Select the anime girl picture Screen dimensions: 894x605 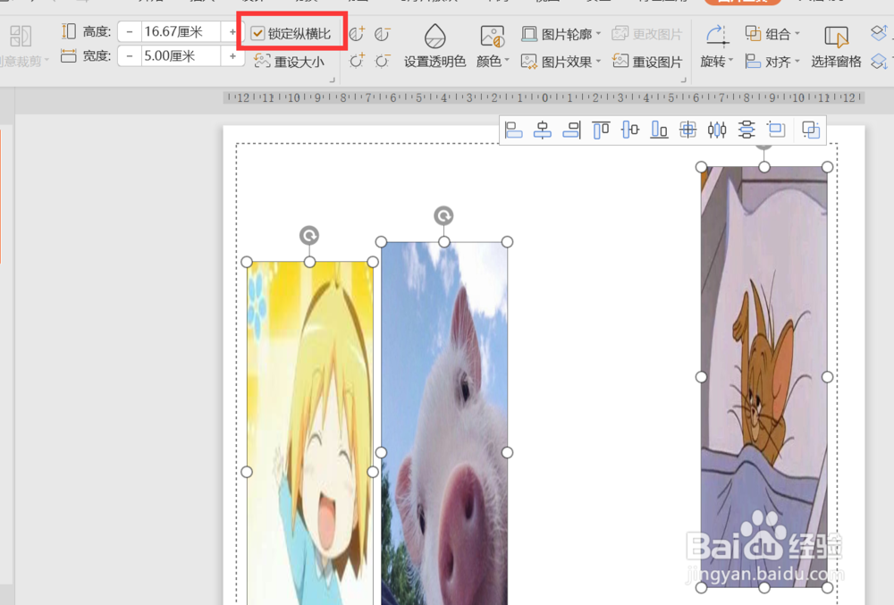pos(309,433)
